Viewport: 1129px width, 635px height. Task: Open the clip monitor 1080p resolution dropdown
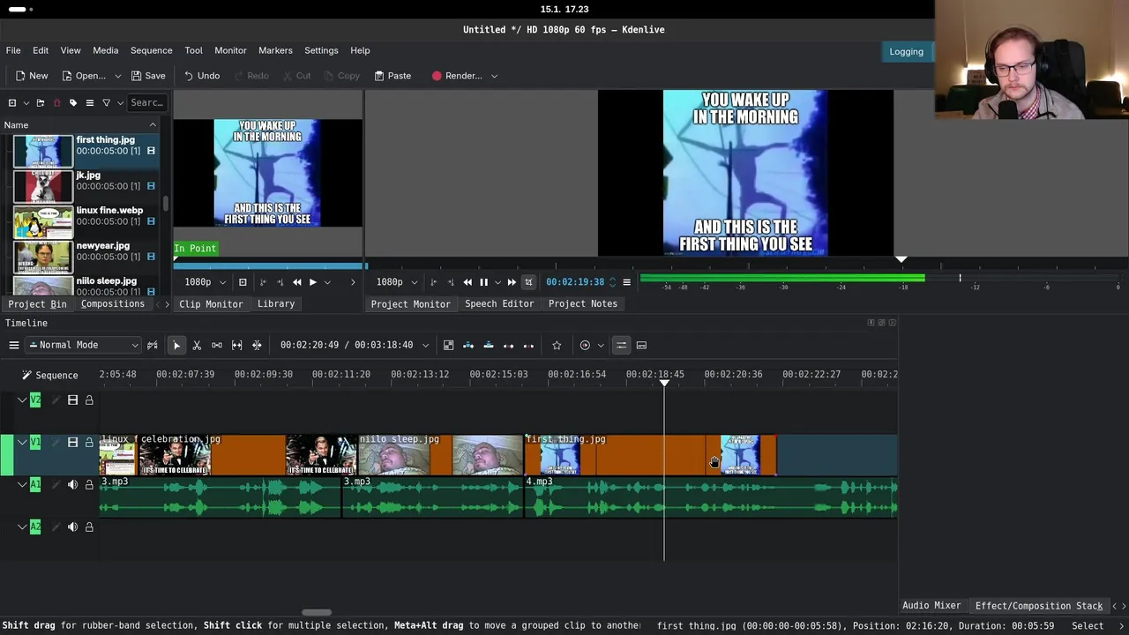pyautogui.click(x=205, y=282)
